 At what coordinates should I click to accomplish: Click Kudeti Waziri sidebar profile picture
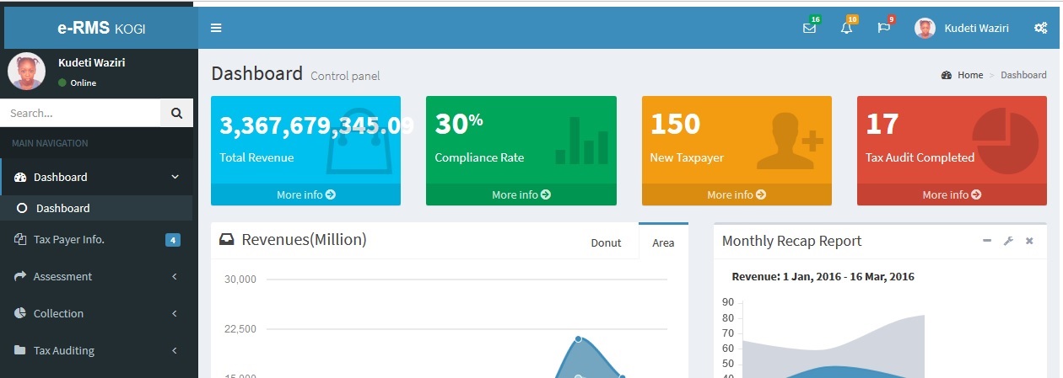26,72
